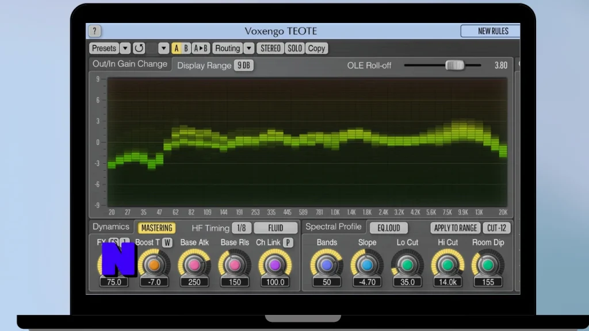Click the reset arrow icon beside Presets
Screen dimensions: 589x331
(139, 48)
